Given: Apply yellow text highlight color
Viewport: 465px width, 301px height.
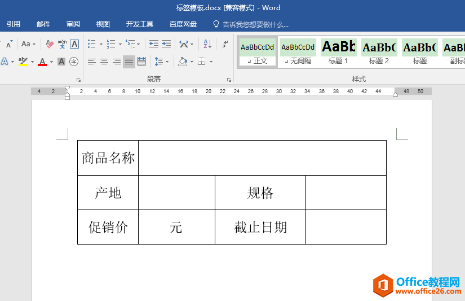Looking at the screenshot, I should [23, 62].
